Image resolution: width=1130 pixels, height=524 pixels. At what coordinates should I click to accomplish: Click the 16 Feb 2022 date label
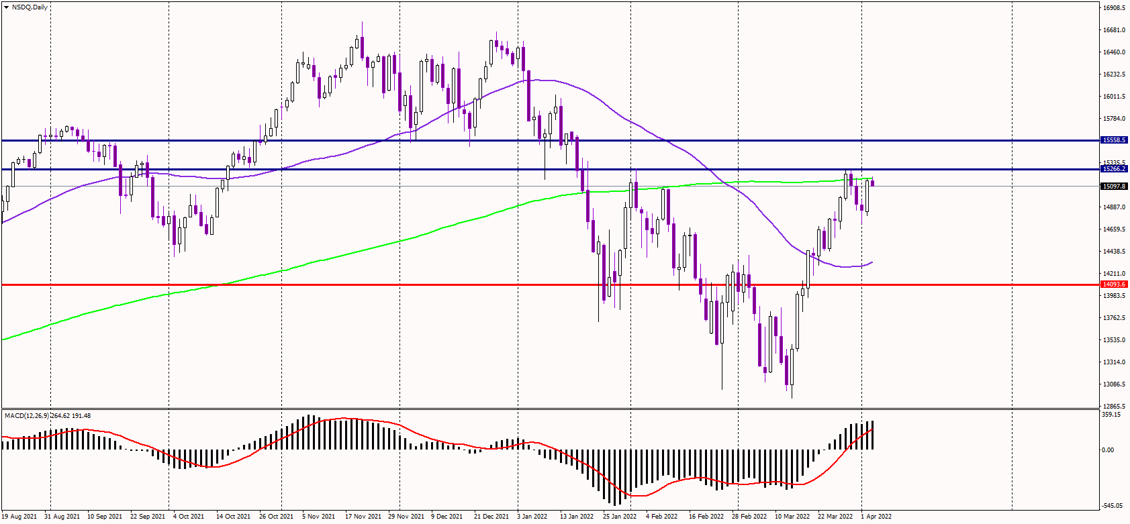click(706, 517)
